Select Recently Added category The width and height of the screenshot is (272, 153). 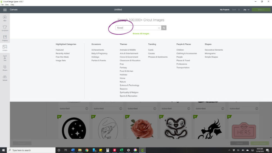pyautogui.click(x=63, y=53)
